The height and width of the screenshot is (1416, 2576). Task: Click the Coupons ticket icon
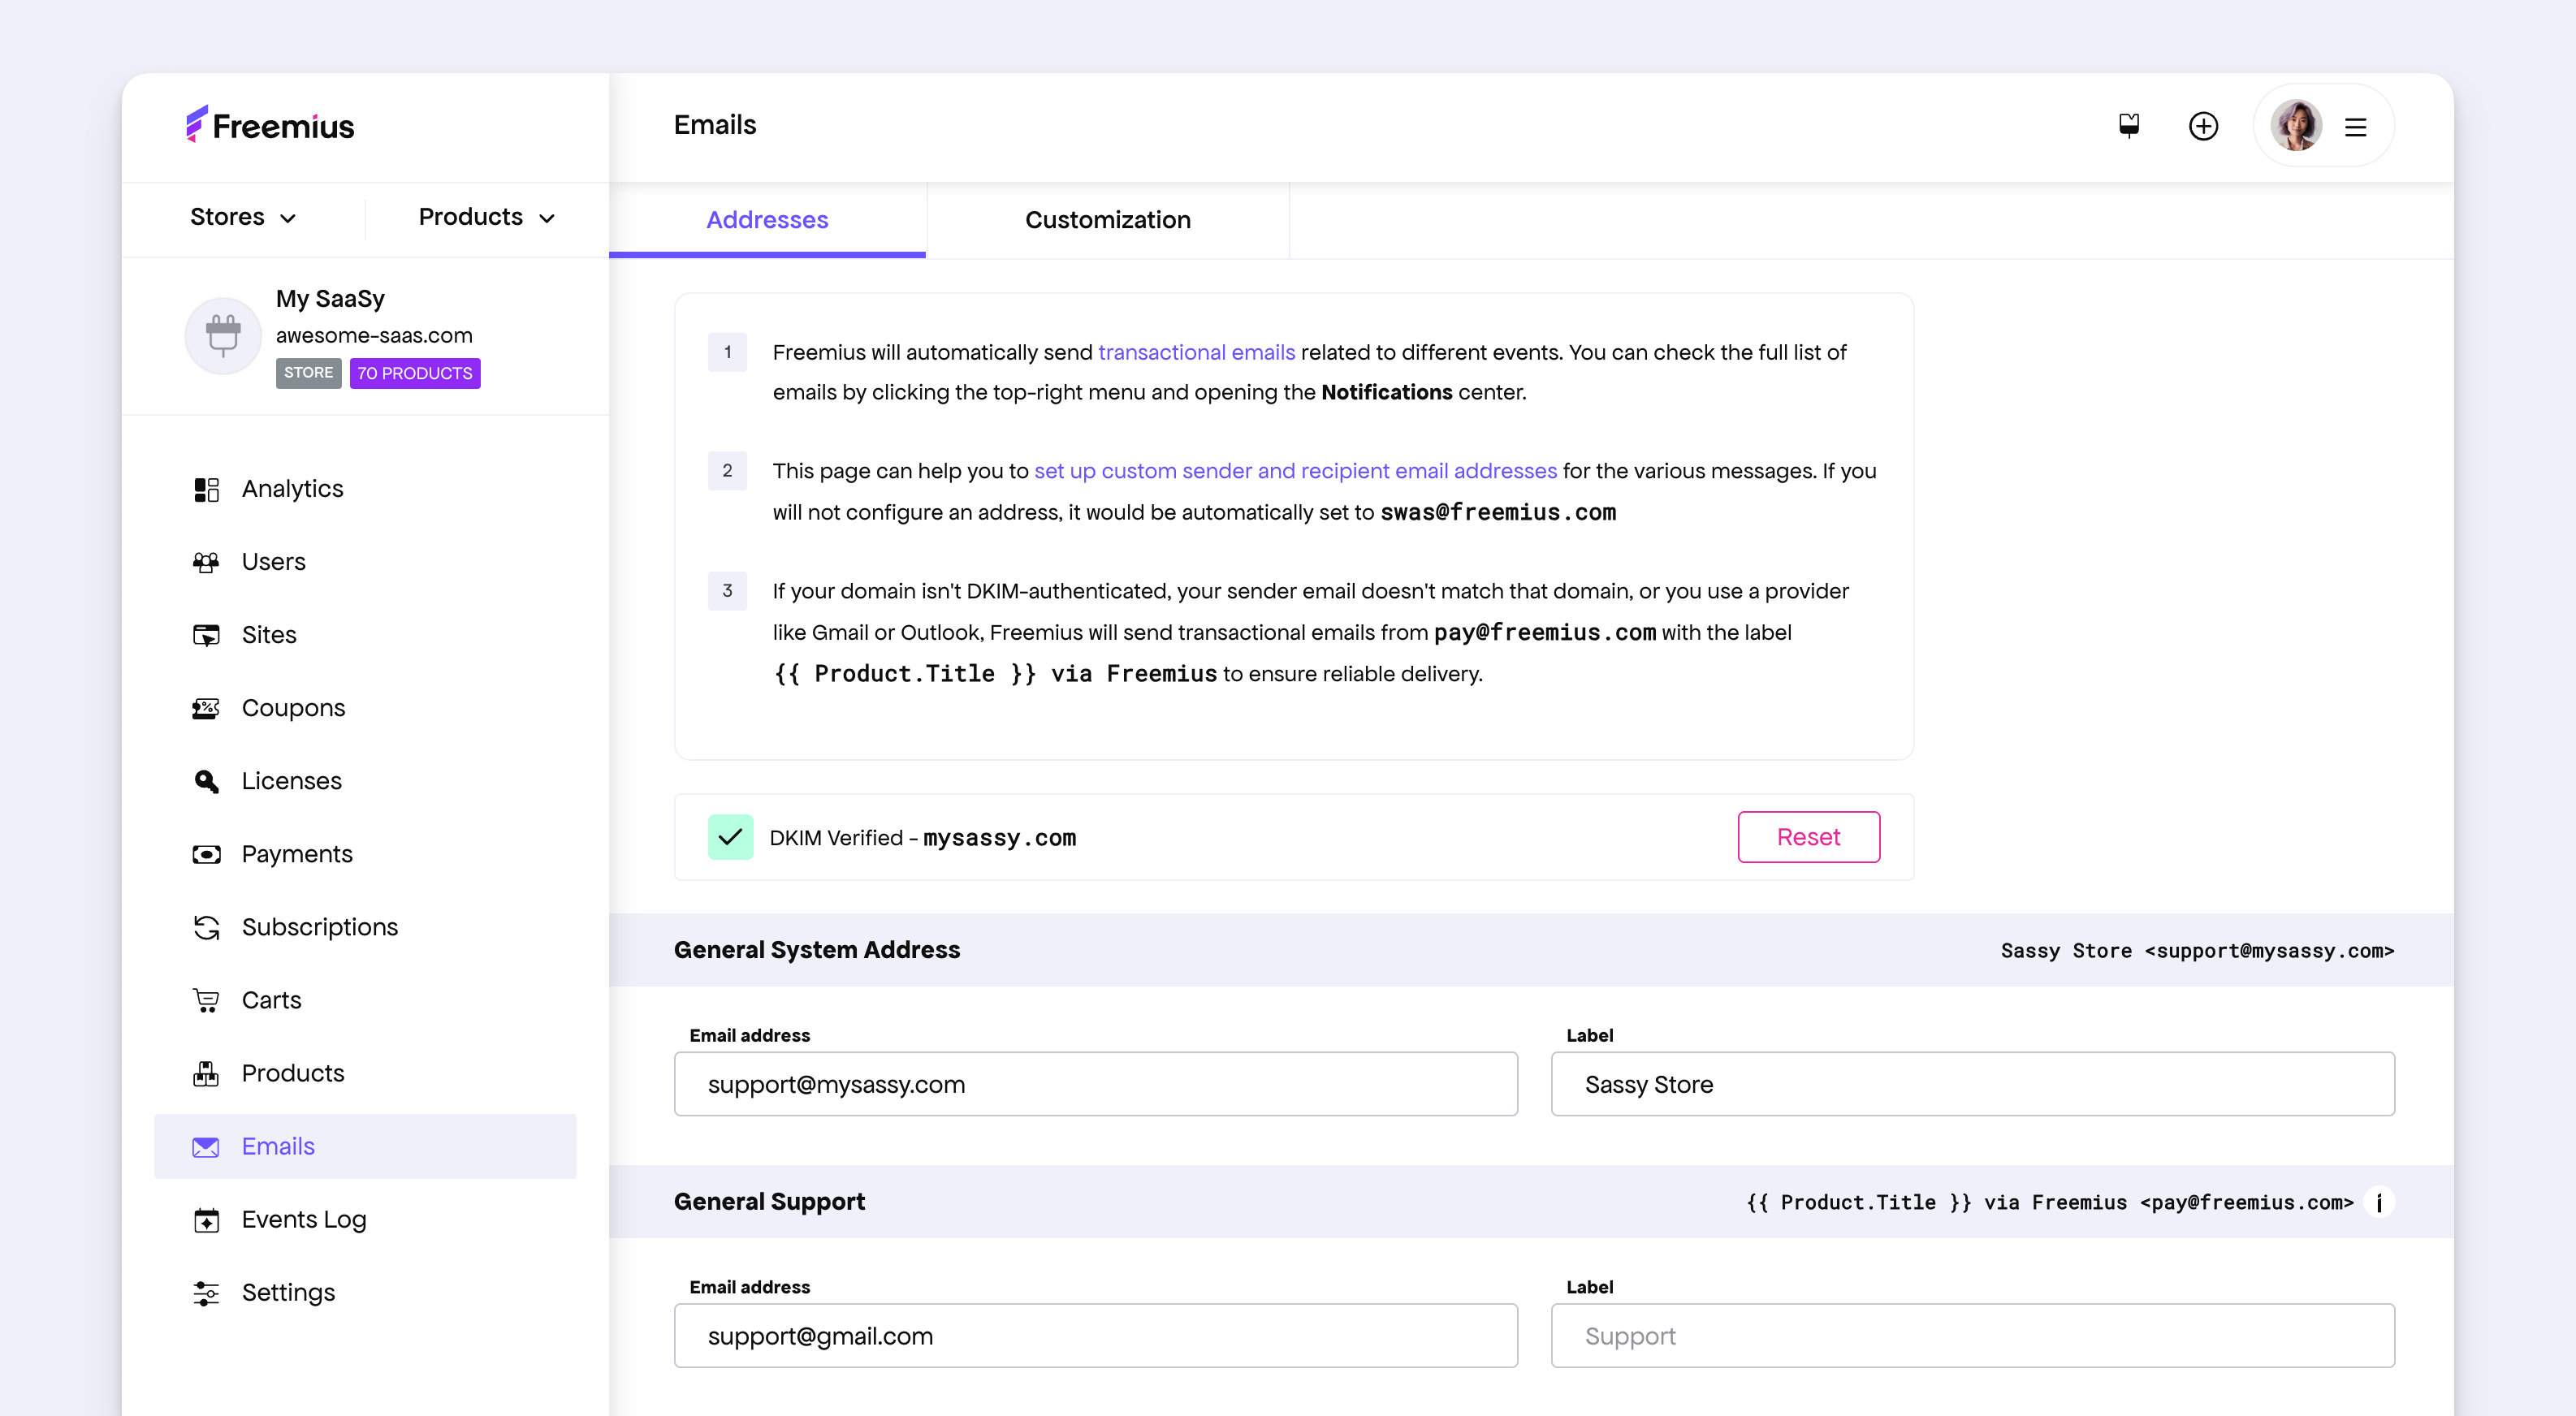tap(206, 708)
